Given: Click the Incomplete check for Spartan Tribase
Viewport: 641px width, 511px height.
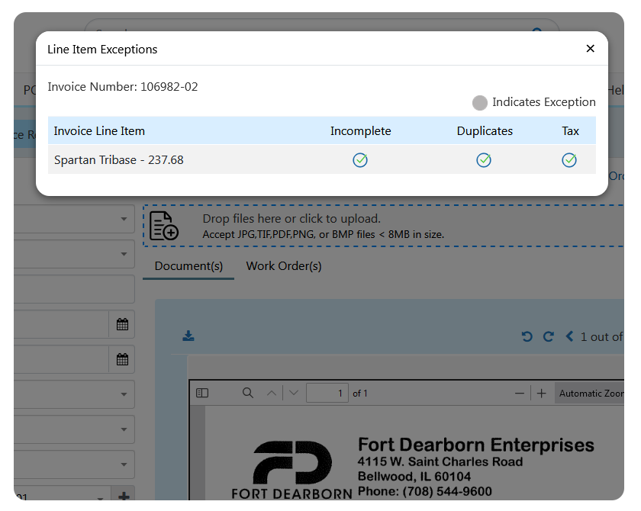Looking at the screenshot, I should (x=359, y=160).
